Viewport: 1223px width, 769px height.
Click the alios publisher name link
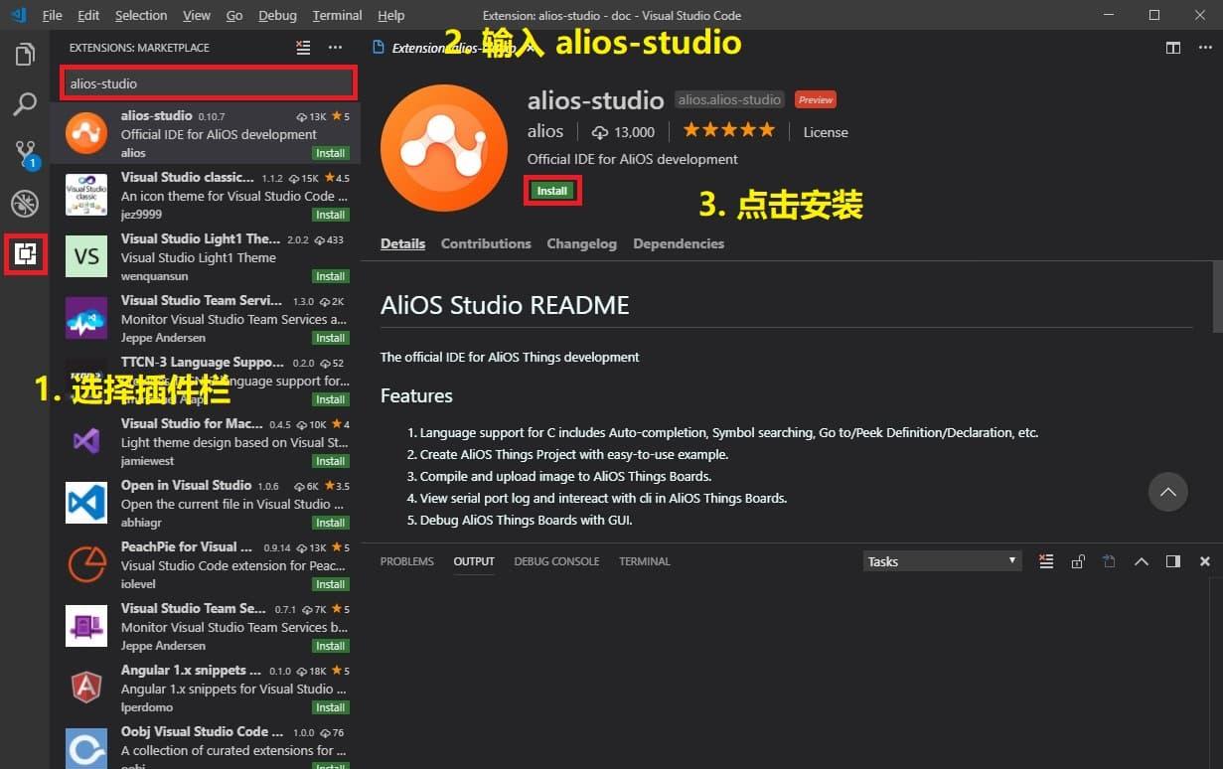[545, 131]
